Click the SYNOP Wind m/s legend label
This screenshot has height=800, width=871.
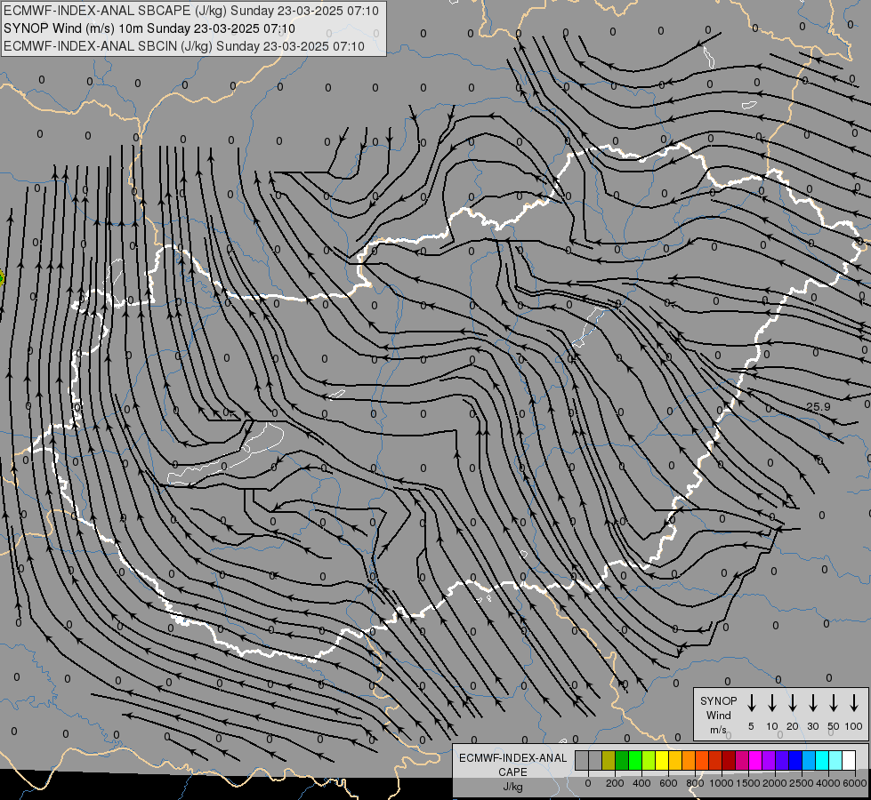tap(718, 715)
